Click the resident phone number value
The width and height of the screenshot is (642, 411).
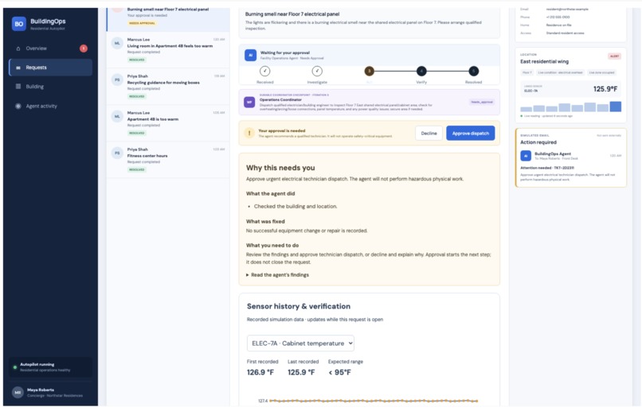(x=558, y=17)
